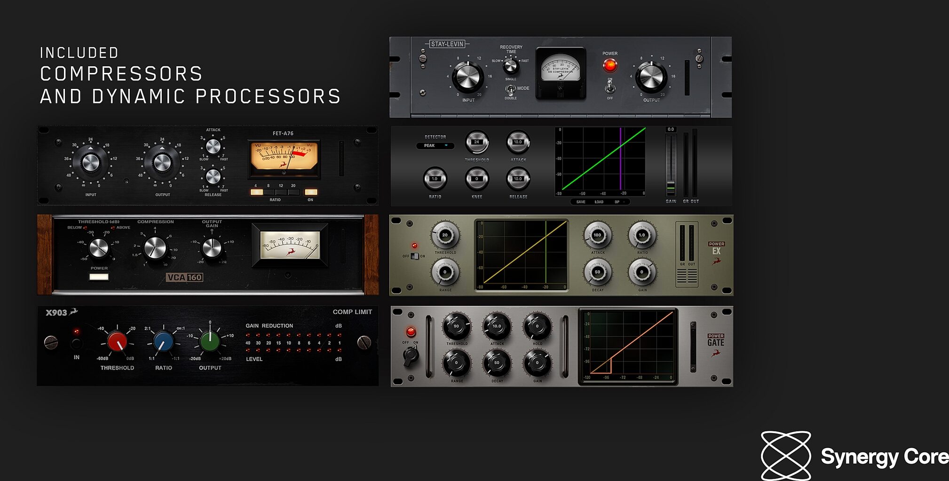Screen dimensions: 949x481
Task: Click the compressor Gain fader
Action: click(x=671, y=187)
